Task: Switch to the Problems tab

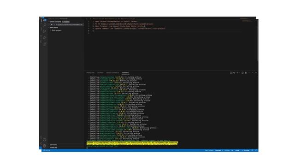Action: [90, 73]
